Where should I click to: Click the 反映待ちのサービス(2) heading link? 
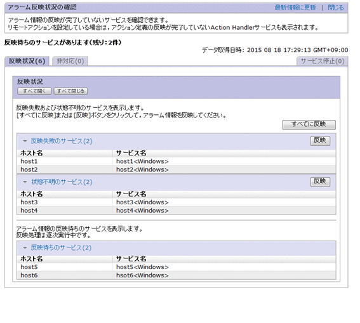coord(61,247)
